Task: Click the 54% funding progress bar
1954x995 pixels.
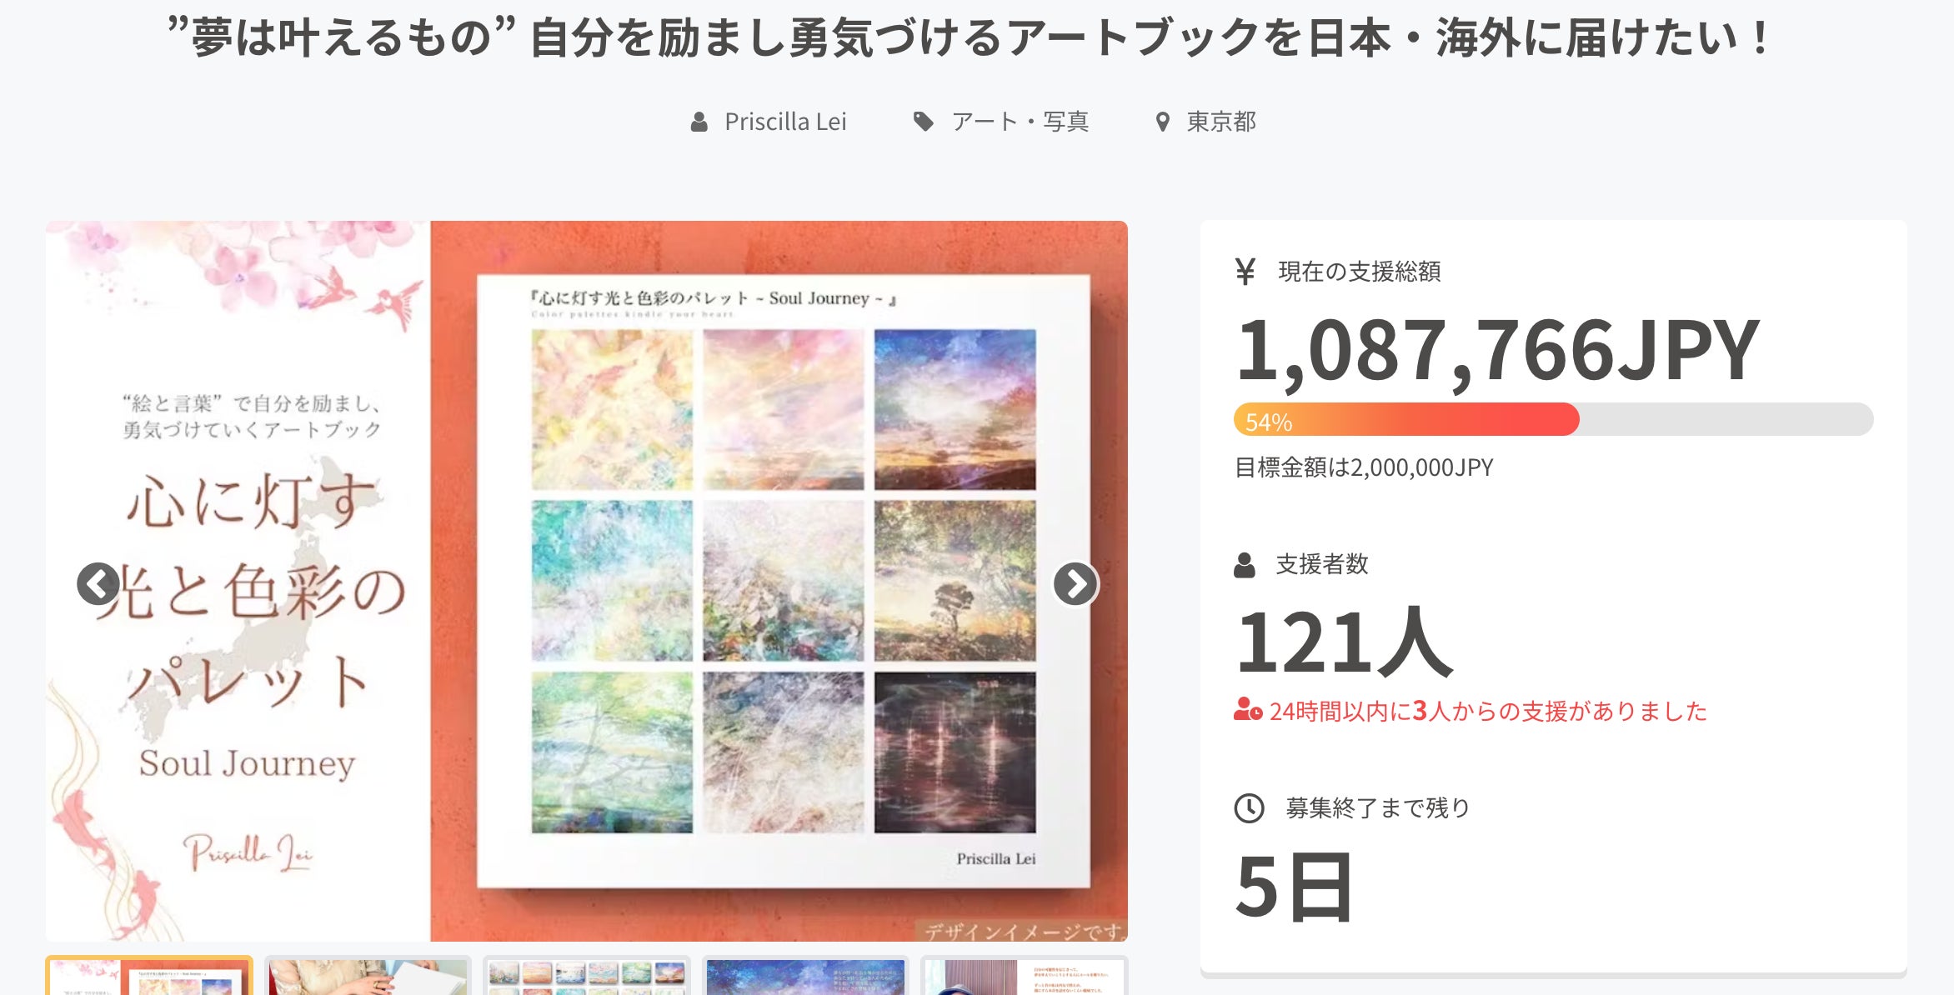Action: tap(1553, 419)
